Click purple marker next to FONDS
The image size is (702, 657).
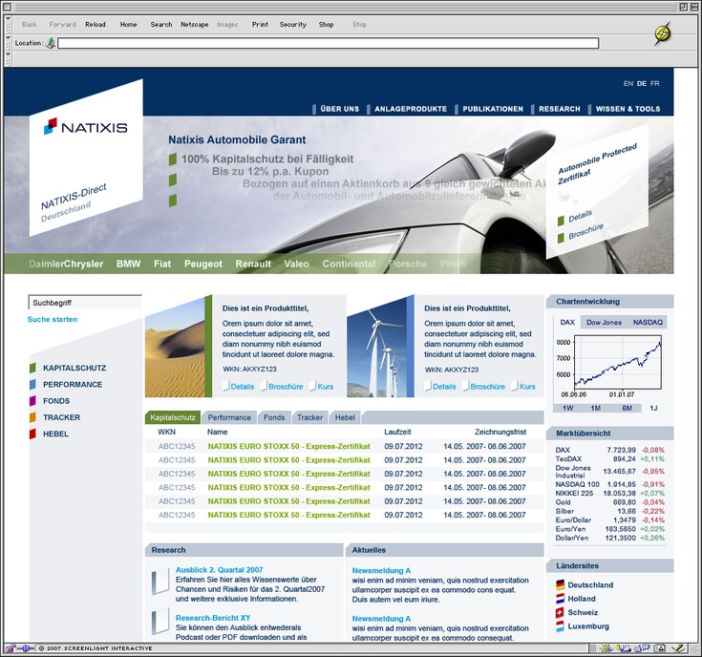(x=32, y=400)
